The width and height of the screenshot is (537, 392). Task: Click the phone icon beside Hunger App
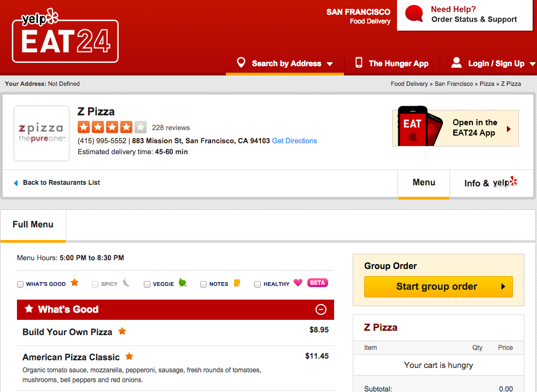pos(359,63)
